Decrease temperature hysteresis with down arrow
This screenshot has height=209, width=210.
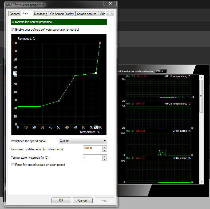point(104,159)
